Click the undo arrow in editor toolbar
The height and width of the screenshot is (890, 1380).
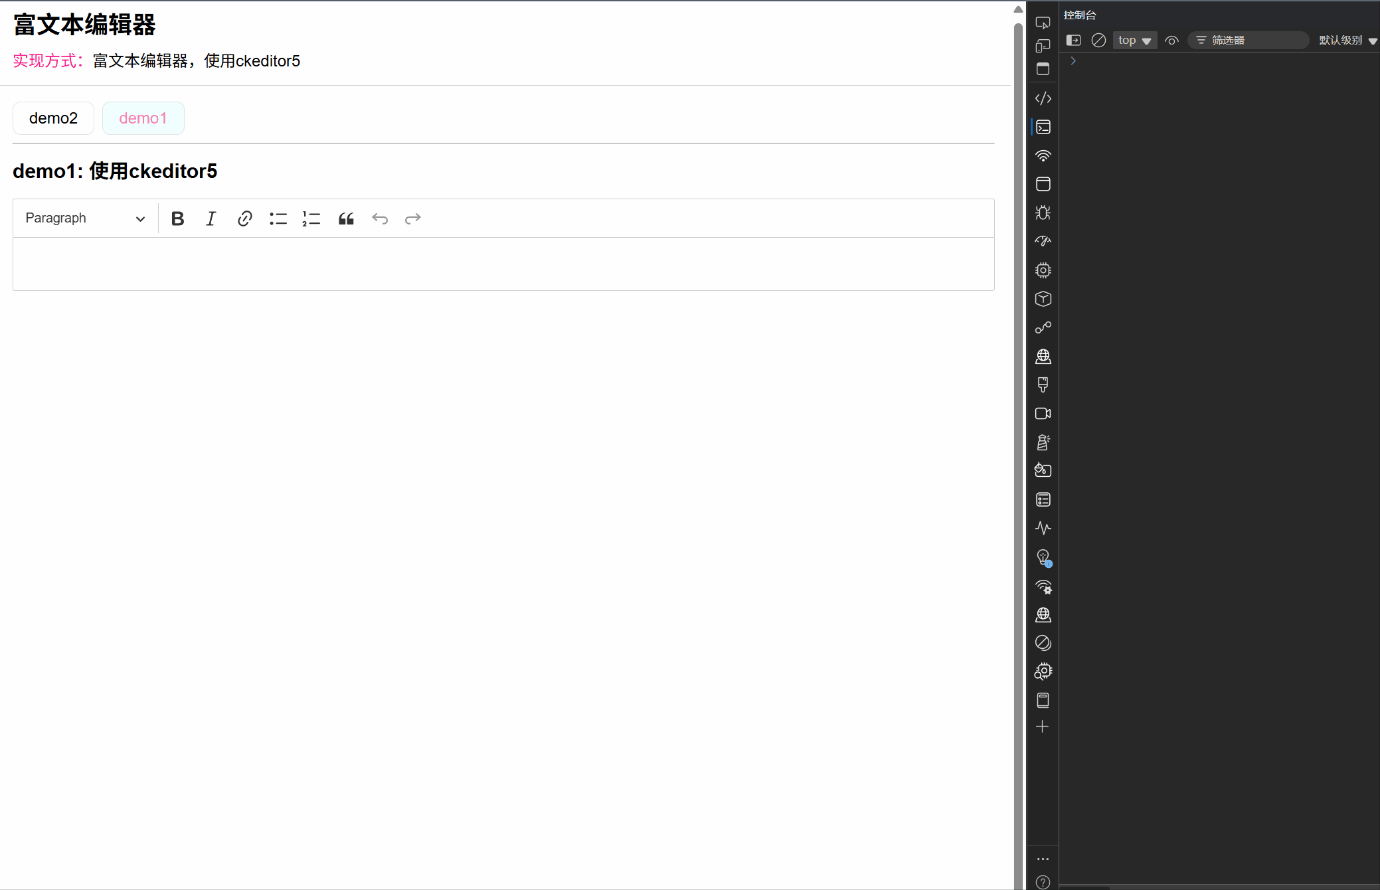coord(380,219)
